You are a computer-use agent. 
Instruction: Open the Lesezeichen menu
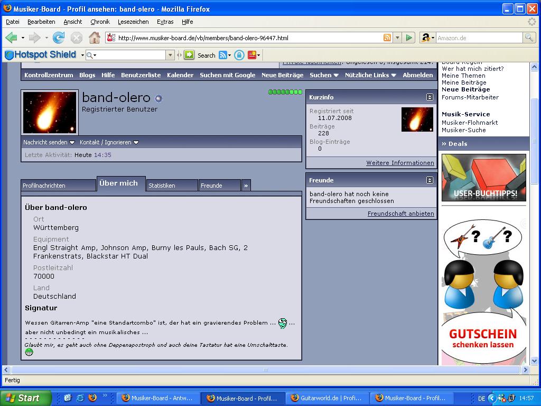(x=133, y=22)
